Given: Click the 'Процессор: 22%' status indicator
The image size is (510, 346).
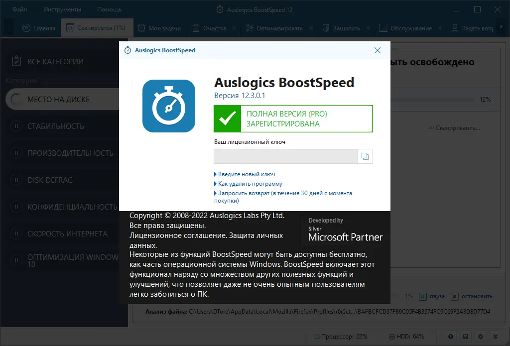Looking at the screenshot, I should (341, 337).
